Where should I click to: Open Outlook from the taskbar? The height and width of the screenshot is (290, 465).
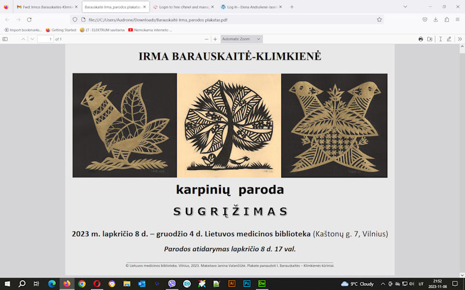click(x=142, y=284)
